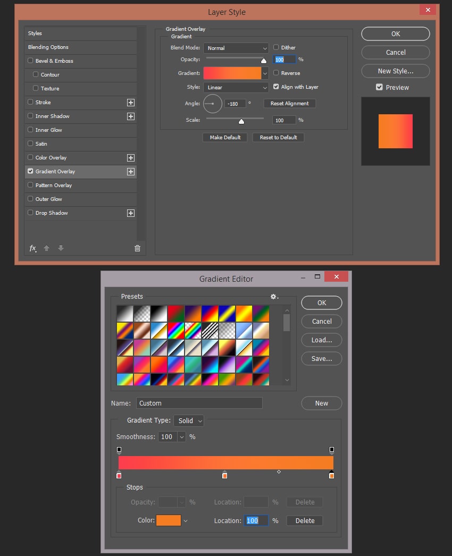452x556 pixels.
Task: Click the plus icon beside Inner Shadow
Action: click(131, 116)
